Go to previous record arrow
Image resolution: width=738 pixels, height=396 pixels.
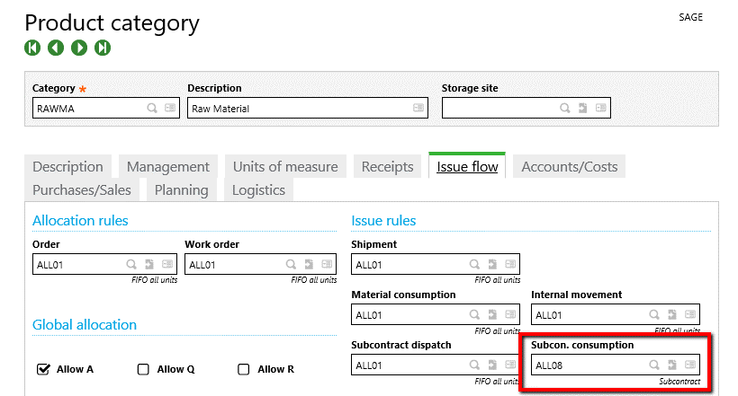coord(56,48)
